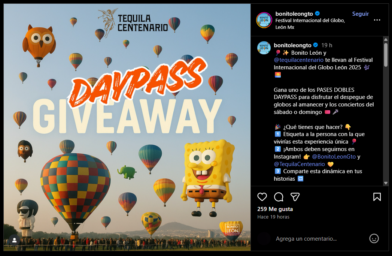Click the Hace 19 horas timestamp
Screen dimensions: 392x256
pos(273,217)
